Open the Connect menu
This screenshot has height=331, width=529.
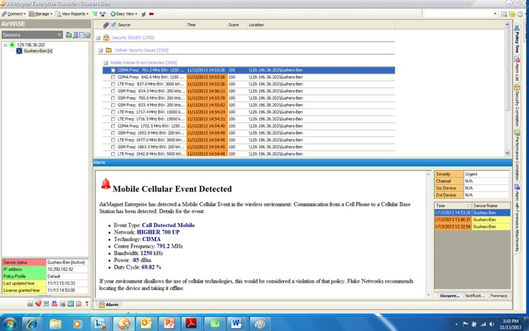pyautogui.click(x=15, y=13)
